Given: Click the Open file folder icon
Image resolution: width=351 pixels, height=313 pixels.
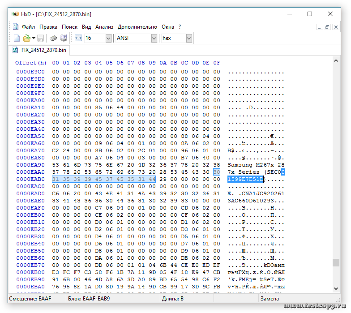Looking at the screenshot, I should point(26,39).
